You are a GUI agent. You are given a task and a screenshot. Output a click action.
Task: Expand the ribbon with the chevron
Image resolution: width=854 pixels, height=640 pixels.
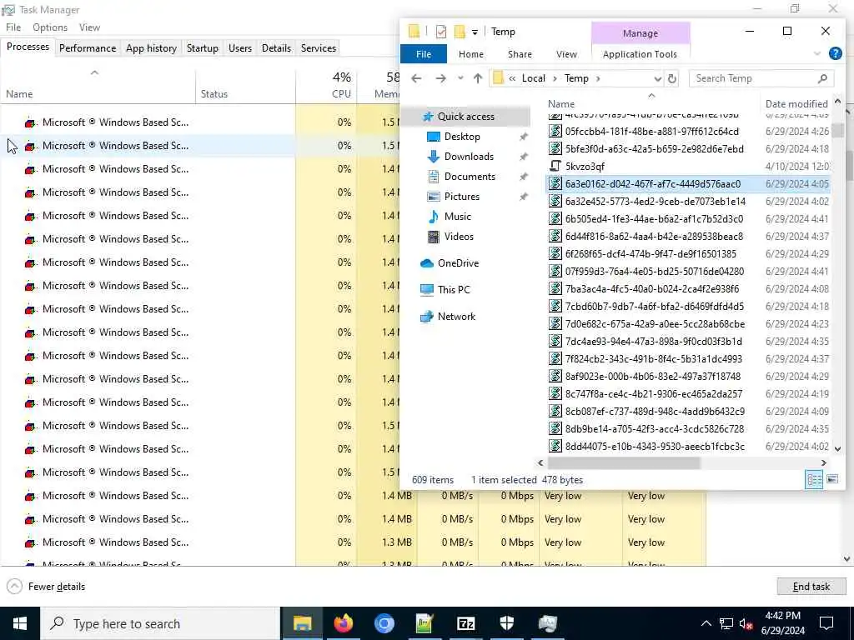coord(817,53)
